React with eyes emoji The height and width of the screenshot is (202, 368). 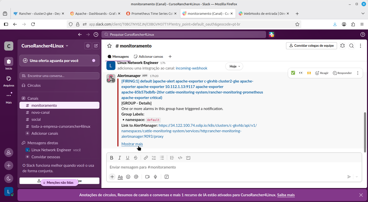coord(301,73)
